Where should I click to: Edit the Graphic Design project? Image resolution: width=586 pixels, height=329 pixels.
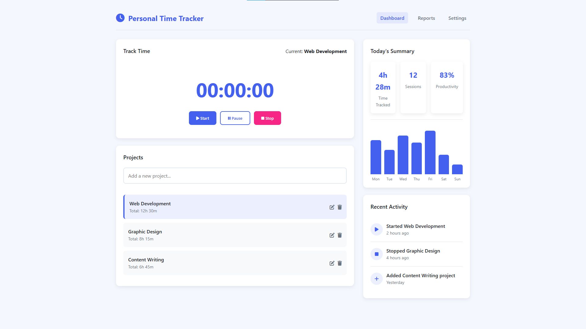pyautogui.click(x=332, y=235)
